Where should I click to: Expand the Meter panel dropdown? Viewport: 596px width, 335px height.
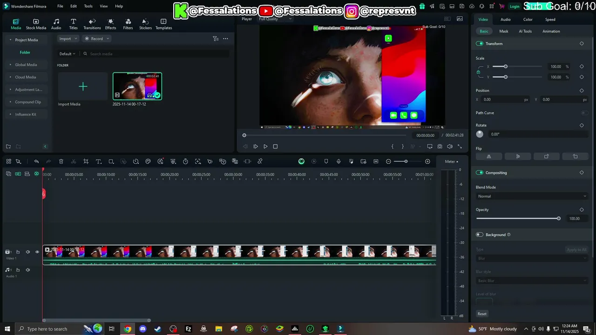[x=451, y=161]
